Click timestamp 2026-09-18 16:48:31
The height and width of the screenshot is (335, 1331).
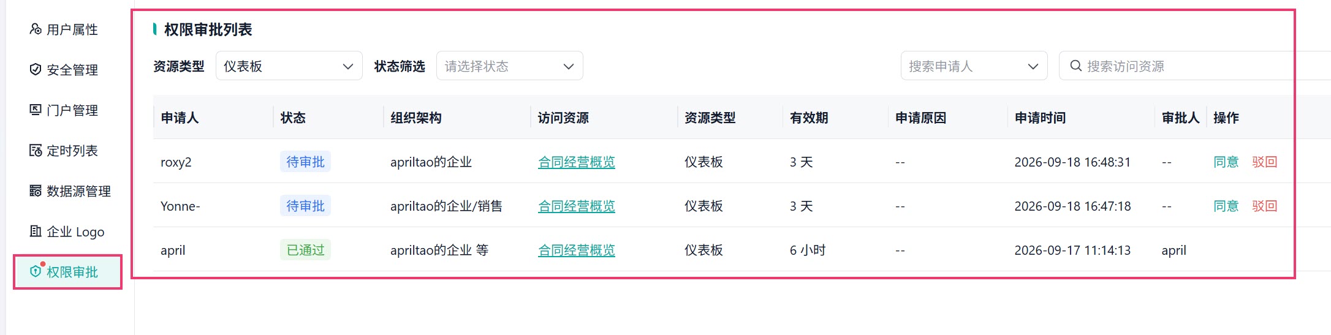[1072, 162]
